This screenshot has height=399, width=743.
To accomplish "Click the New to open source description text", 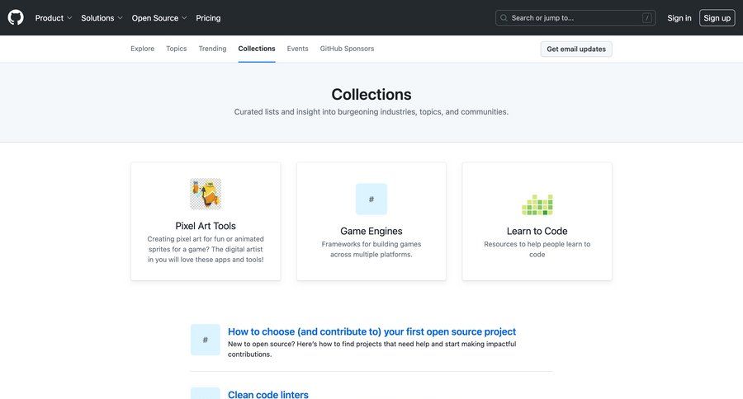I will pyautogui.click(x=372, y=350).
